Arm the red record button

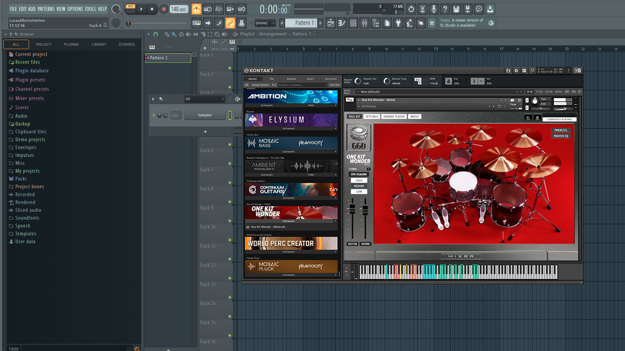coord(163,9)
